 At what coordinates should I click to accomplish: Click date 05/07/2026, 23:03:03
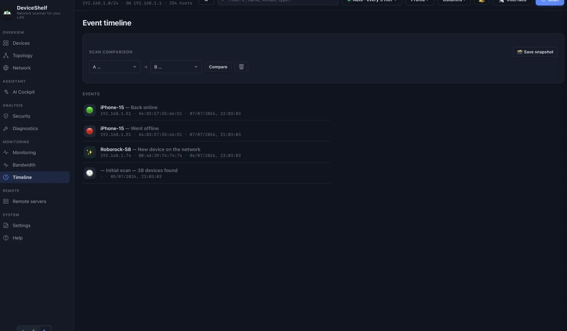pos(136,176)
